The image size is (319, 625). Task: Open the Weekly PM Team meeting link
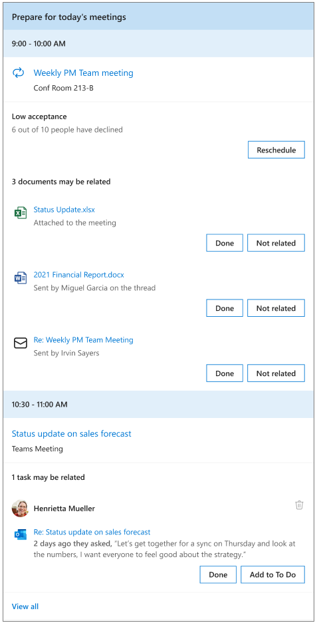pyautogui.click(x=84, y=73)
